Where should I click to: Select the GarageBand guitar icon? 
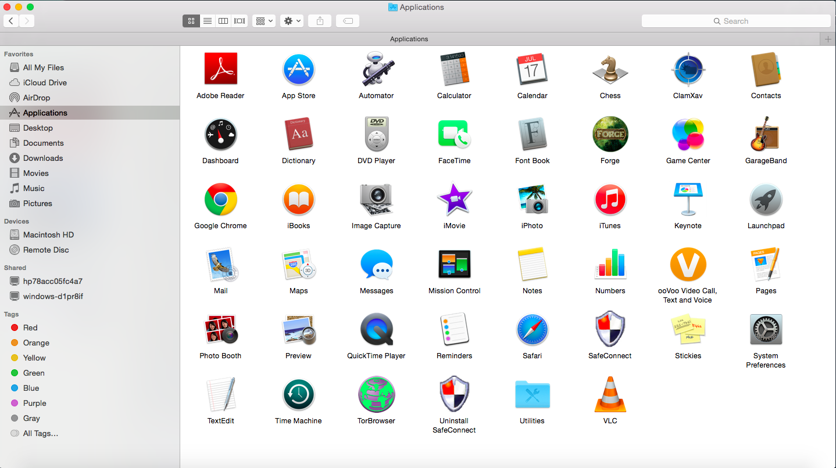point(766,134)
